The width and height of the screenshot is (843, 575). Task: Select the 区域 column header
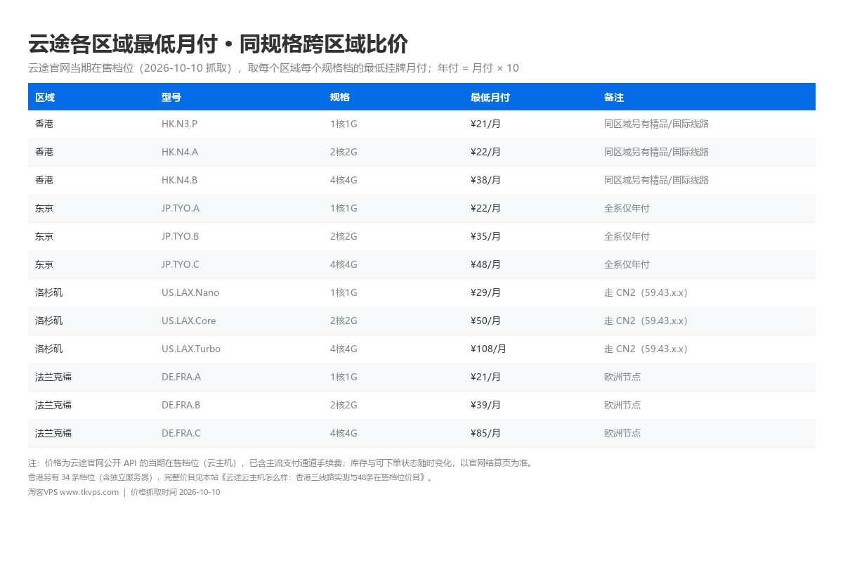click(x=45, y=97)
